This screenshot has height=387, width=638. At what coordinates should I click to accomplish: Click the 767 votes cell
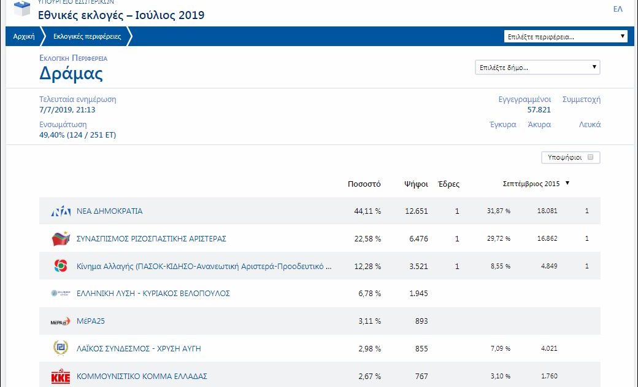point(421,377)
